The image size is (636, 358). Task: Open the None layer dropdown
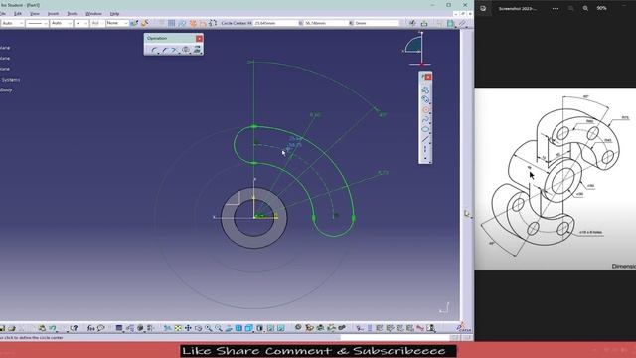tap(117, 23)
